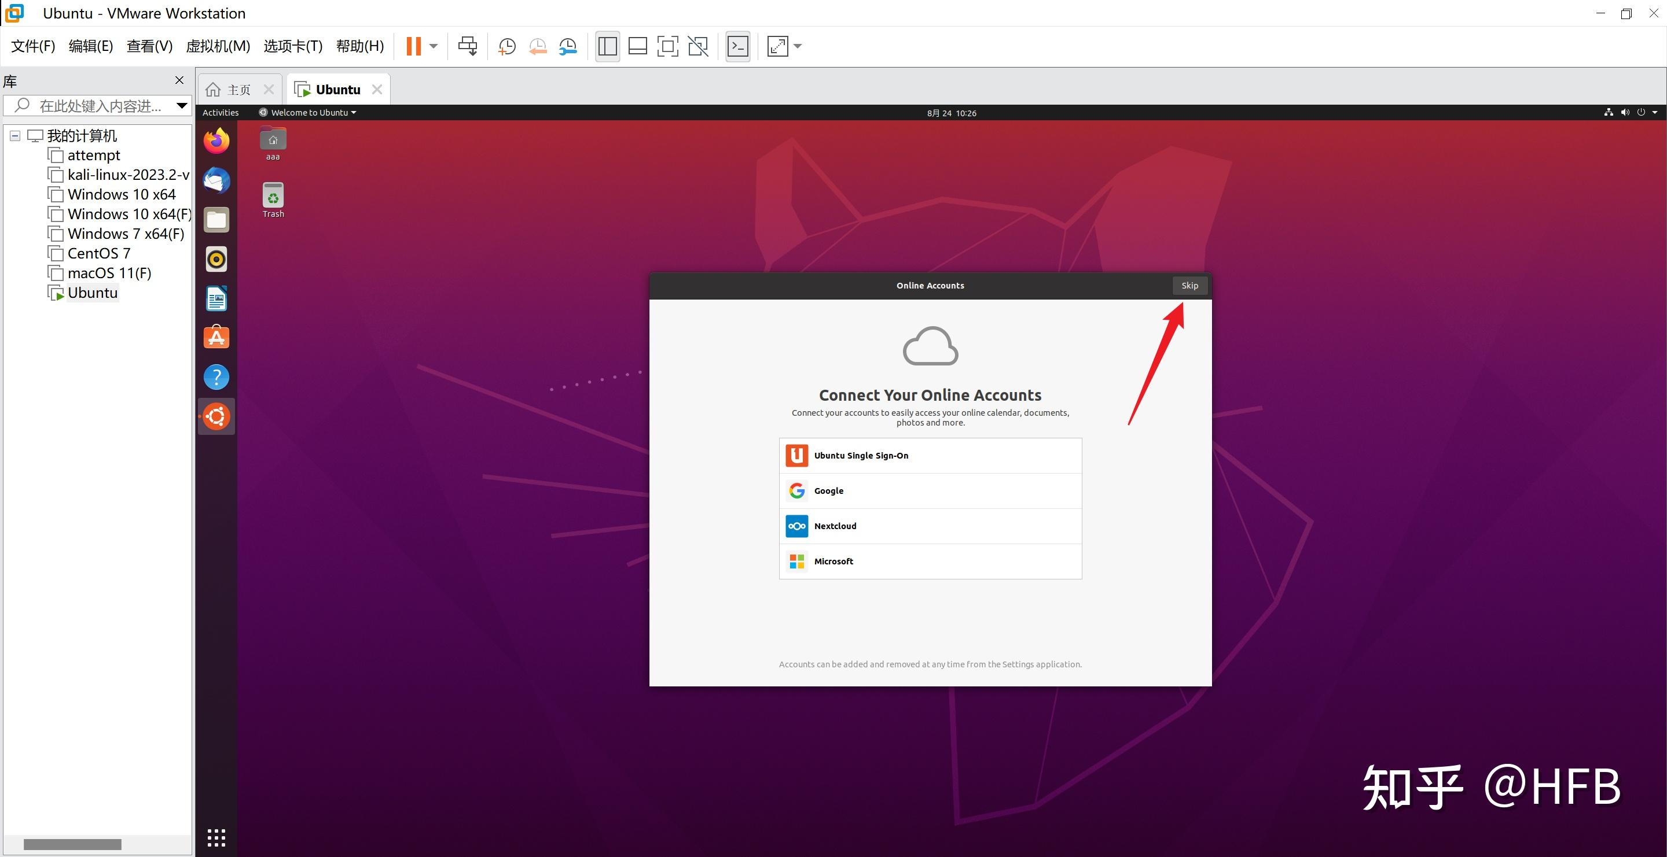Click the revert to snapshot icon
The height and width of the screenshot is (857, 1667).
click(537, 46)
